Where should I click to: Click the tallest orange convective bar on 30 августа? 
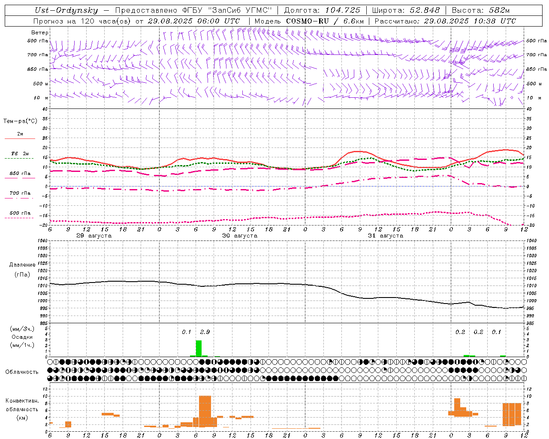point(205,412)
